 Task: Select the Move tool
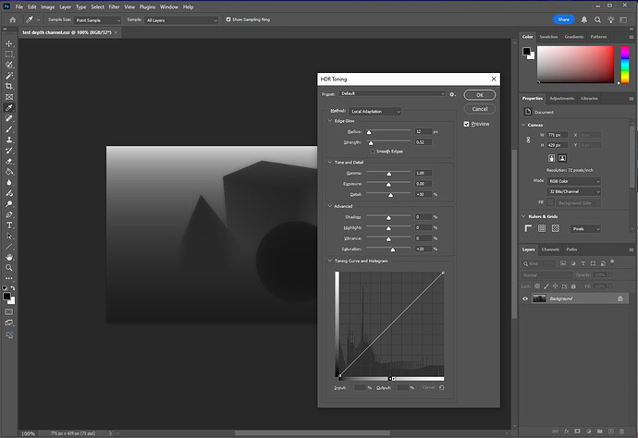coord(9,43)
